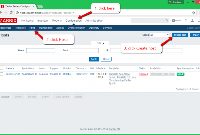The height and width of the screenshot is (135, 200).
Task: Open the Zabbix Share link icon
Action: [176, 21]
